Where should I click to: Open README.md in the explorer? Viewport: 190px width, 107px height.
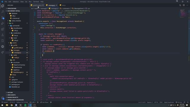click(x=15, y=87)
